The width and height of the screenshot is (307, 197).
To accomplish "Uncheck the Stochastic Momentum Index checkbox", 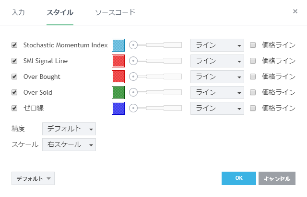I will [x=14, y=45].
